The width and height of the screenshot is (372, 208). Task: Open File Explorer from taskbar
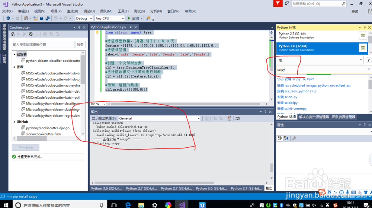pyautogui.click(x=141, y=205)
